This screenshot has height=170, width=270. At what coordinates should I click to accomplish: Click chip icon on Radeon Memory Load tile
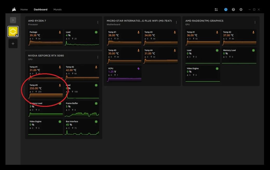click(253, 50)
